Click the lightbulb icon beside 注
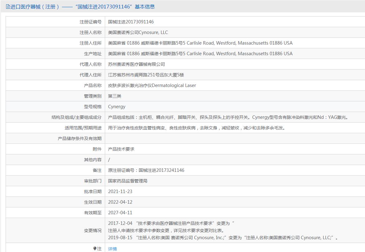Viewport: 365px width, 252px height. (x=95, y=249)
